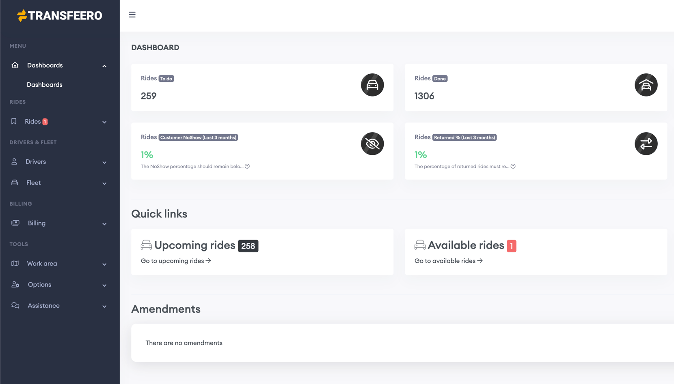674x384 pixels.
Task: Click the hidden-eye icon on Customer NoShow card
Action: point(372,144)
